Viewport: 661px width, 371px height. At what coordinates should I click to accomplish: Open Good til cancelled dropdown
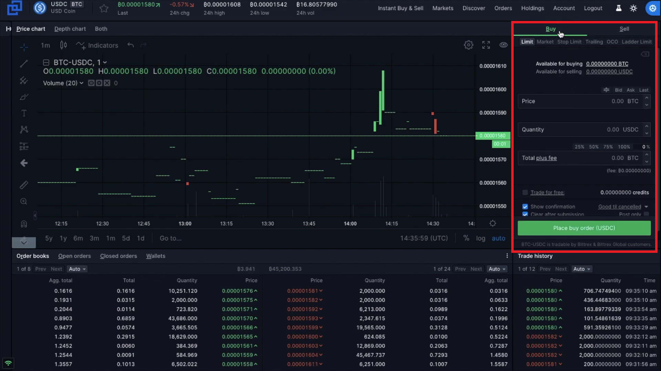coord(623,206)
